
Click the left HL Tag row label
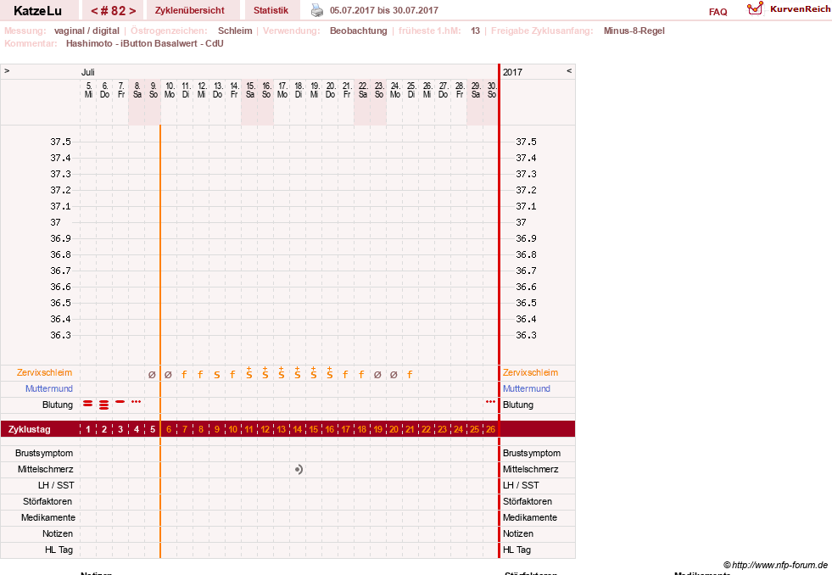click(x=59, y=550)
